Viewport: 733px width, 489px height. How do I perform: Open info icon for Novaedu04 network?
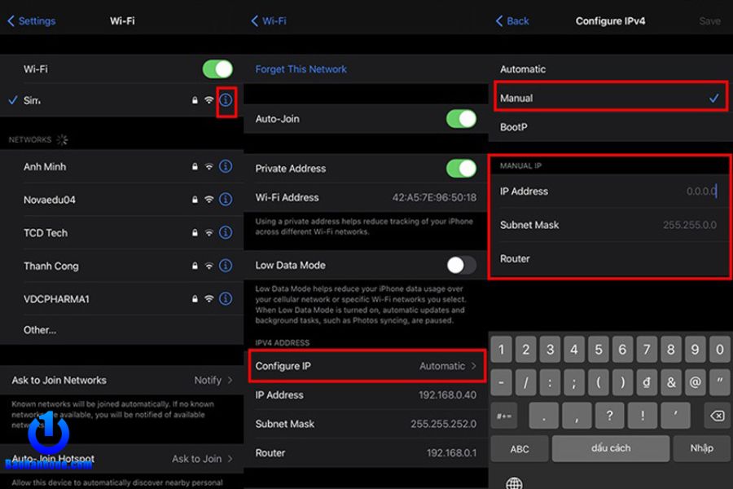click(x=226, y=200)
